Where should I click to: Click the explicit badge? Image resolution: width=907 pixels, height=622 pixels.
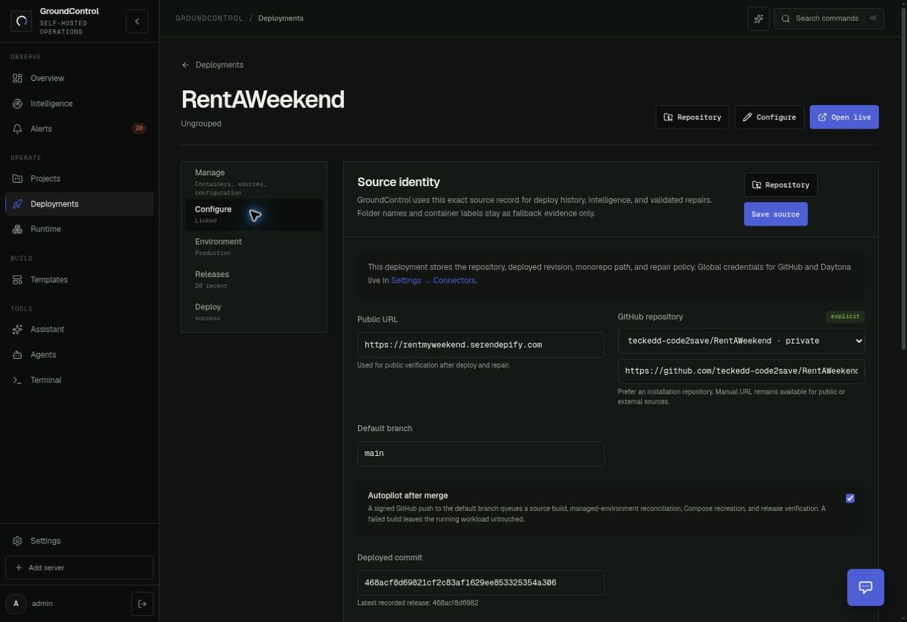pos(845,316)
